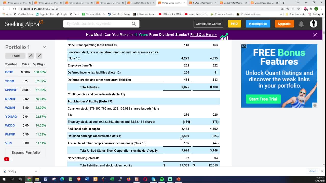Open Firefox from the taskbar

click(x=129, y=179)
